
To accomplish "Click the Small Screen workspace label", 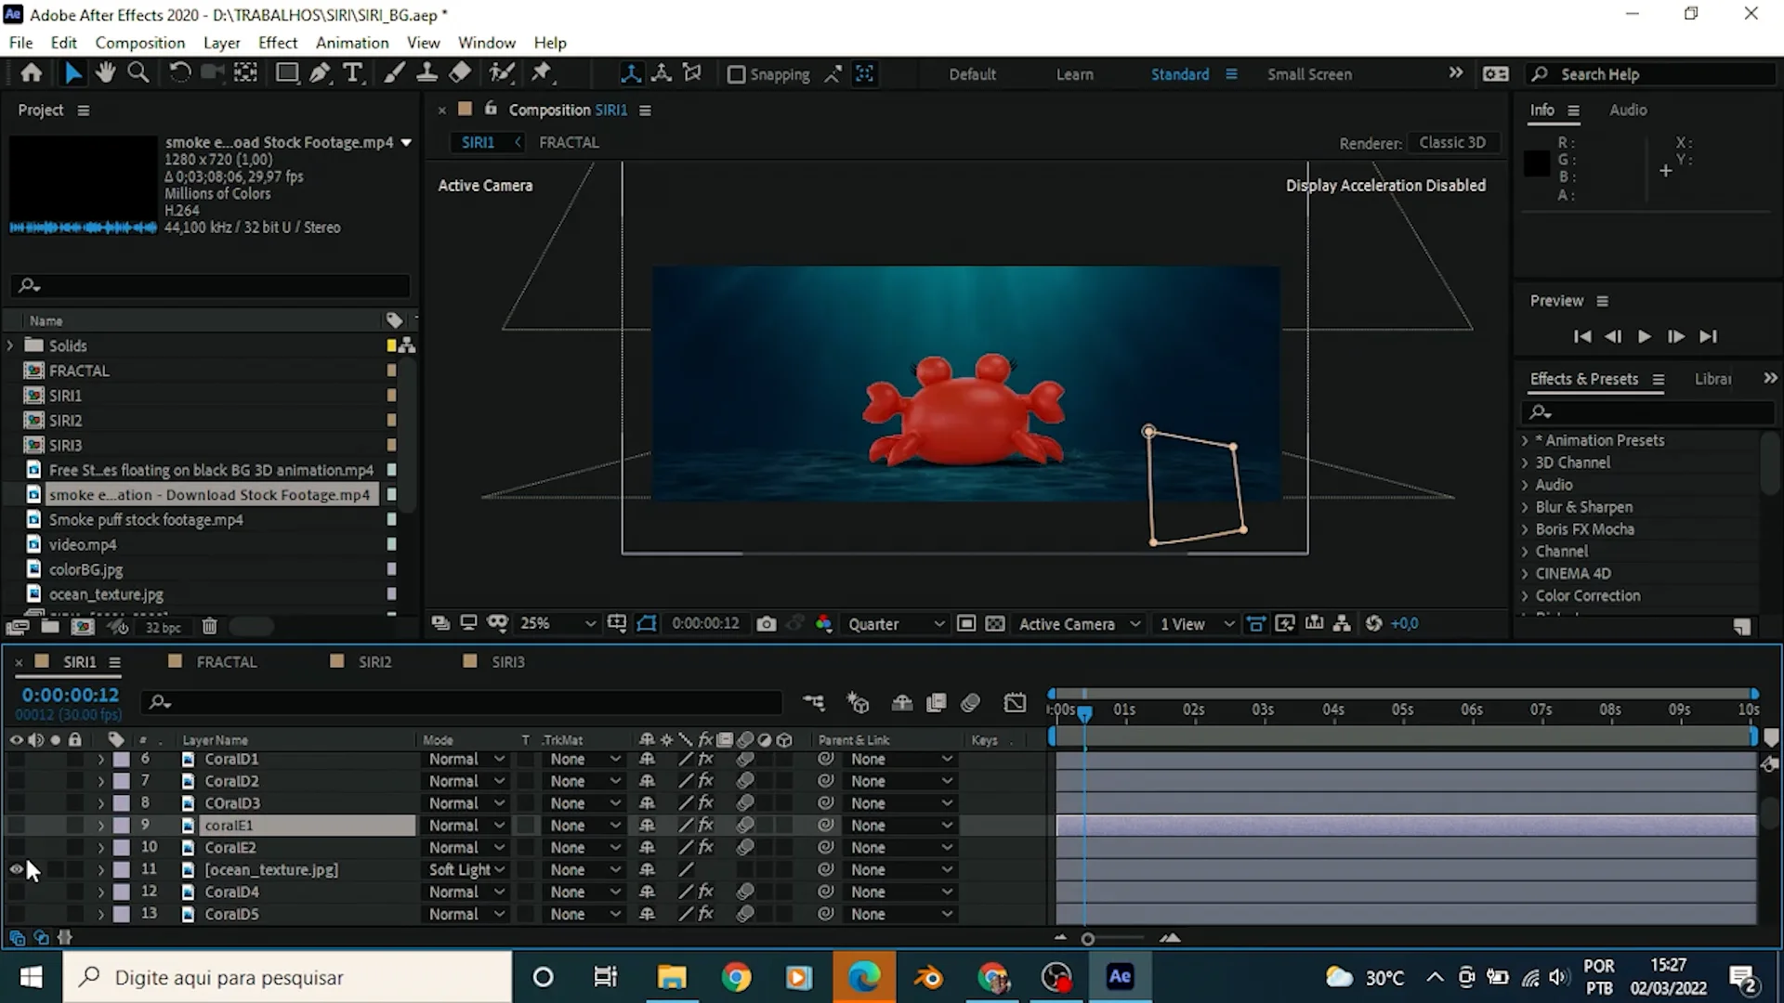I will 1309,73.
